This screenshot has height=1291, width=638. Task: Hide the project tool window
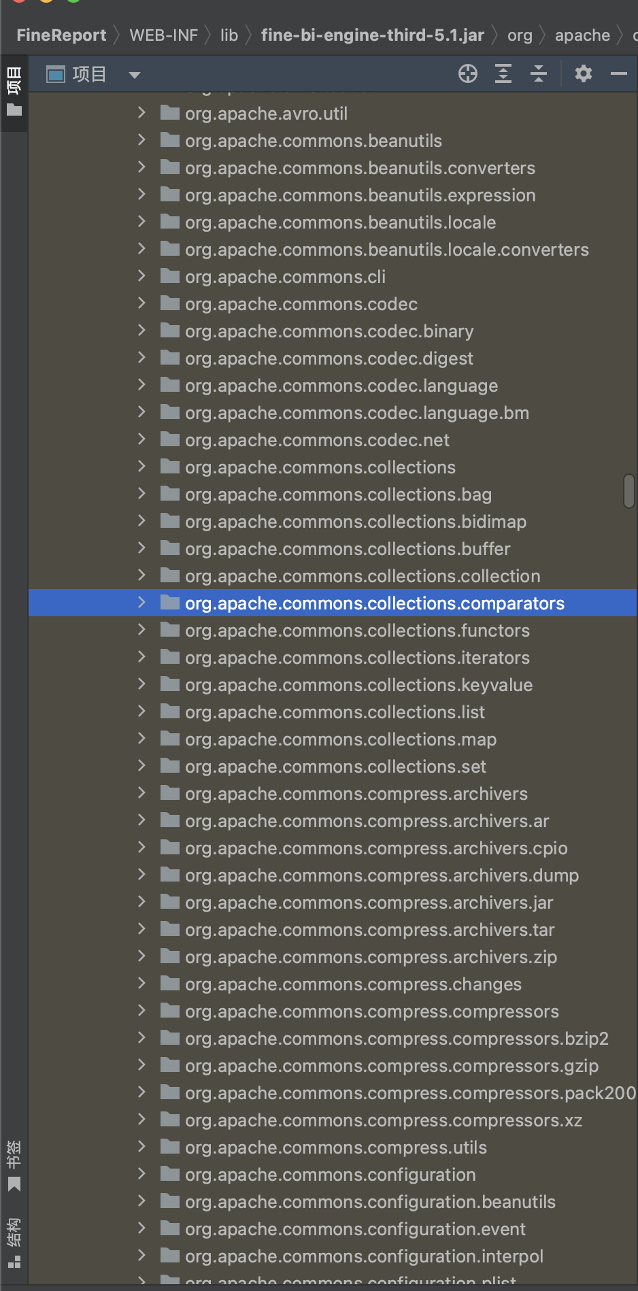tap(619, 73)
